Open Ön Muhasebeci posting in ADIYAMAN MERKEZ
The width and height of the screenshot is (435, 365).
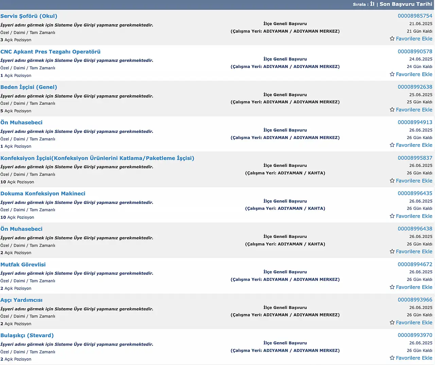click(21, 122)
